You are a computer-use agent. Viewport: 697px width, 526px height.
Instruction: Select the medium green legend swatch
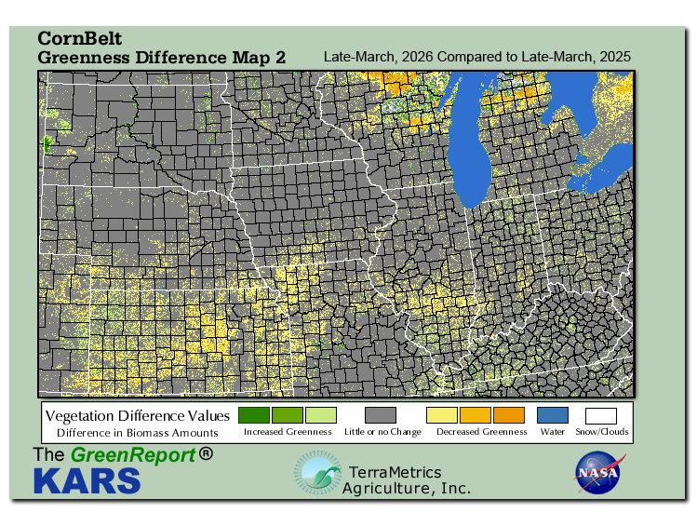tap(287, 414)
